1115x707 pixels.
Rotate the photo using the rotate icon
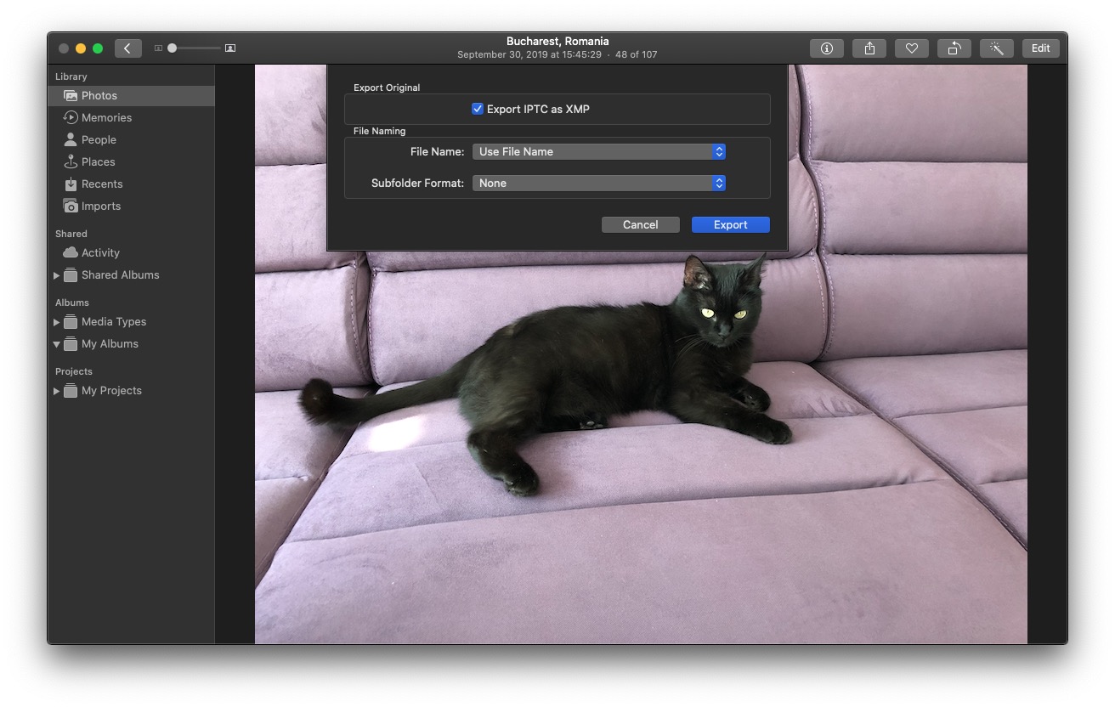(x=954, y=48)
